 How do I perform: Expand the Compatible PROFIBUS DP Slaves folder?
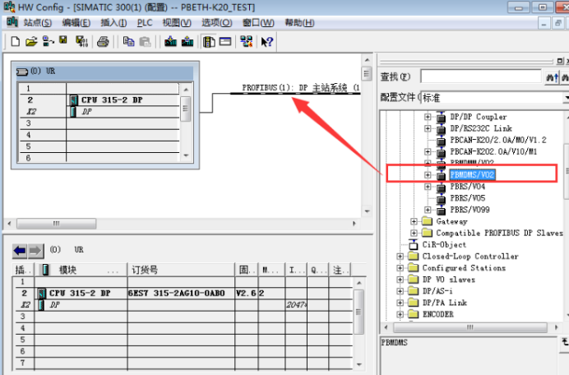(414, 233)
